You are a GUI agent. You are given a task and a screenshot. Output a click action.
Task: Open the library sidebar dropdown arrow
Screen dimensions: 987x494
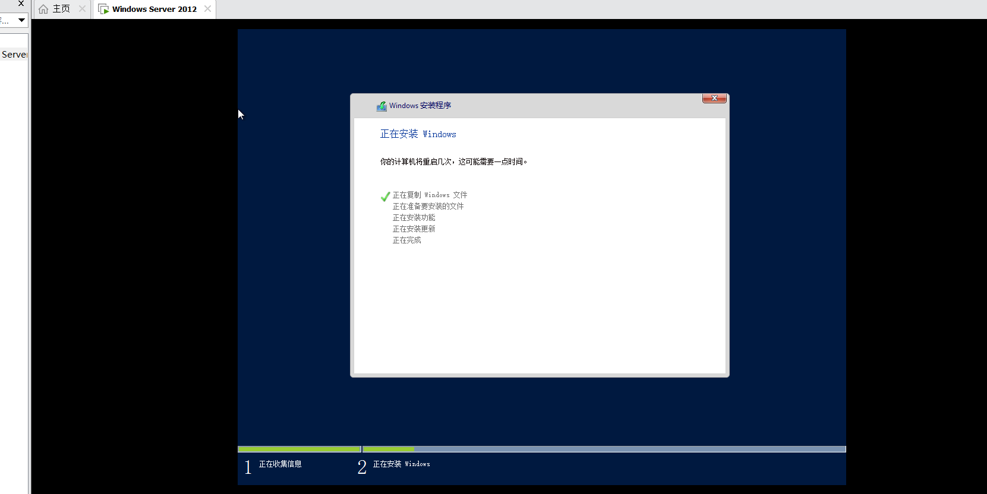click(21, 20)
